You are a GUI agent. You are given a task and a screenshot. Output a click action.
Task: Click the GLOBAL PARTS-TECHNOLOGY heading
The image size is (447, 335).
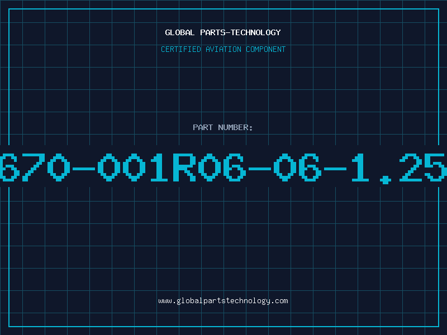coord(223,32)
